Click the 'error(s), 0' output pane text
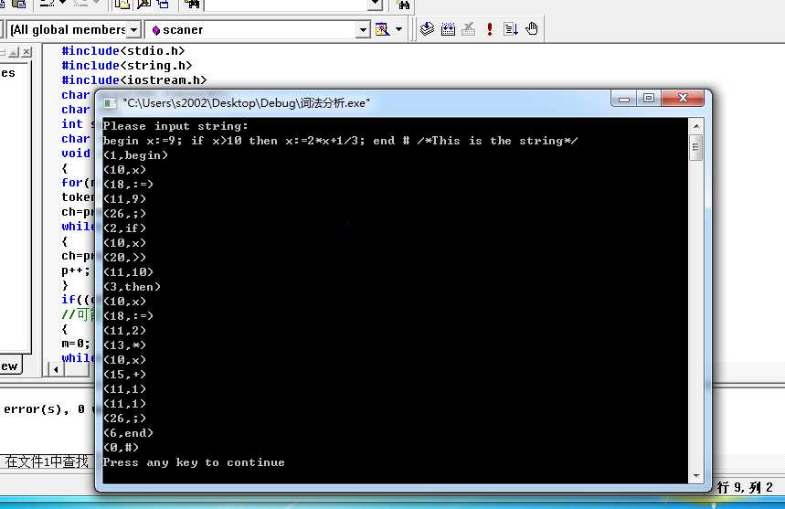 tap(44, 409)
